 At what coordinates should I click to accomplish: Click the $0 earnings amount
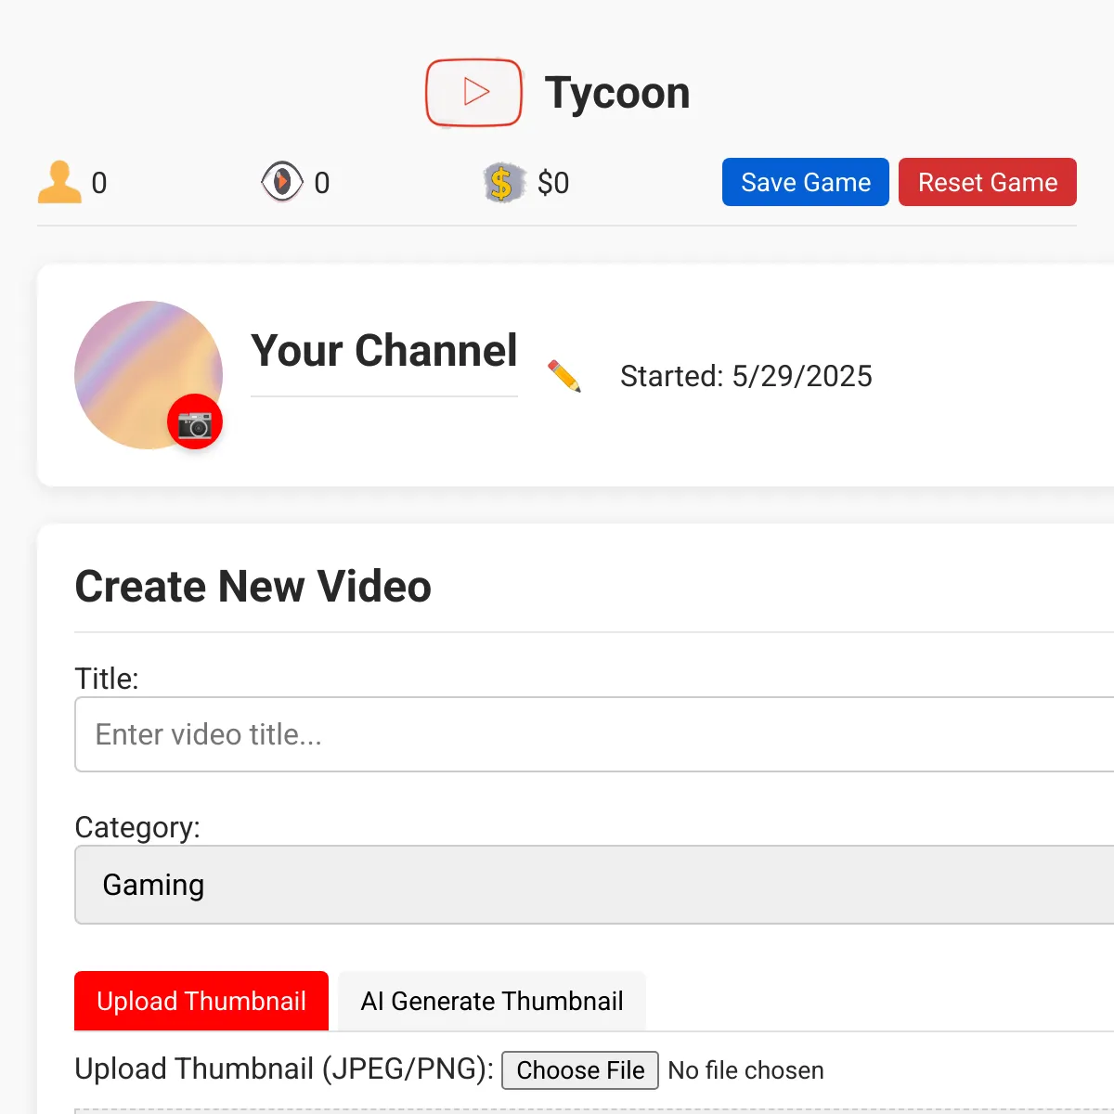pos(553,183)
